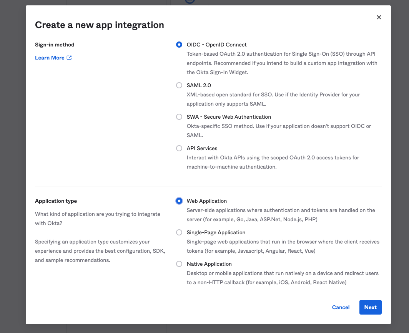Click the 'SAML 2.0' label text

199,85
